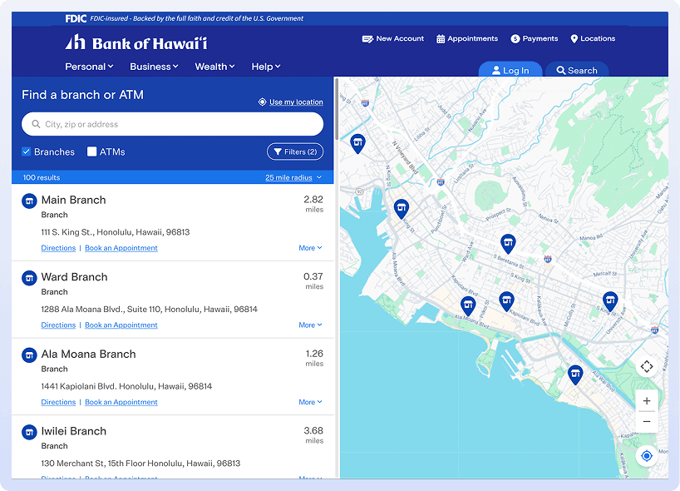Screen dimensions: 680x491
Task: Go to Payments from top bar
Action: (x=535, y=38)
